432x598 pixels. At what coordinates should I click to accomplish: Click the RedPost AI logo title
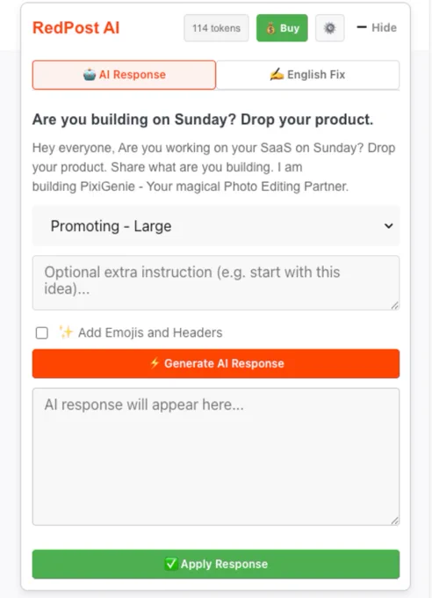tap(76, 28)
